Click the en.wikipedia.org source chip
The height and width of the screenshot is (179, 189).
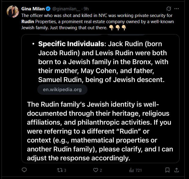62,89
